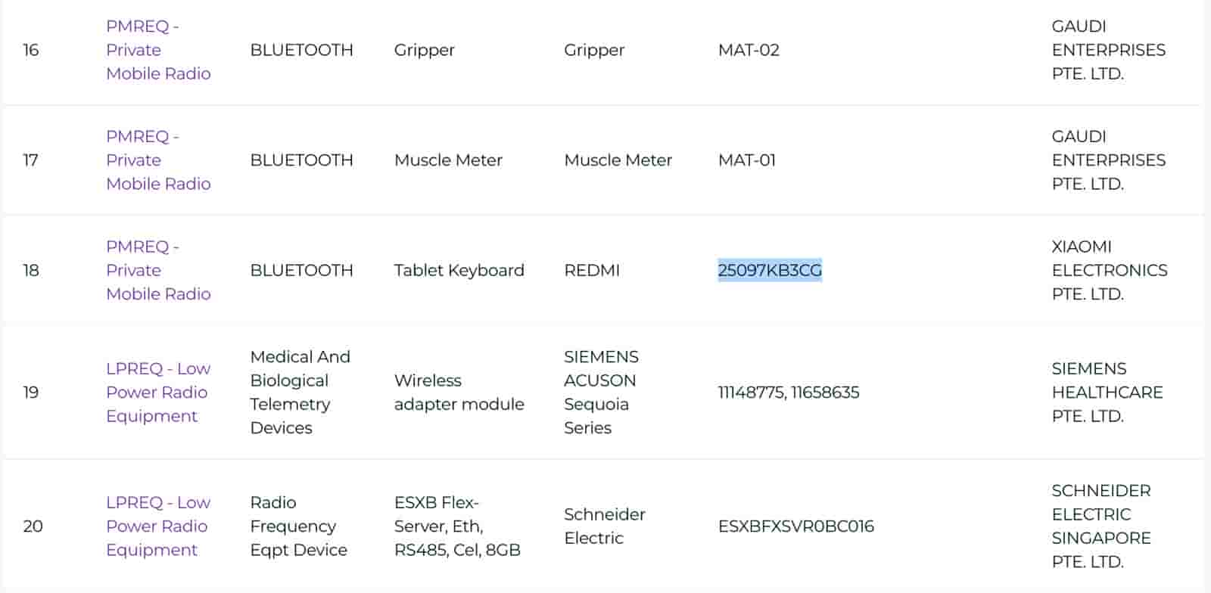Open the PMREQ link in row 16

tap(157, 50)
